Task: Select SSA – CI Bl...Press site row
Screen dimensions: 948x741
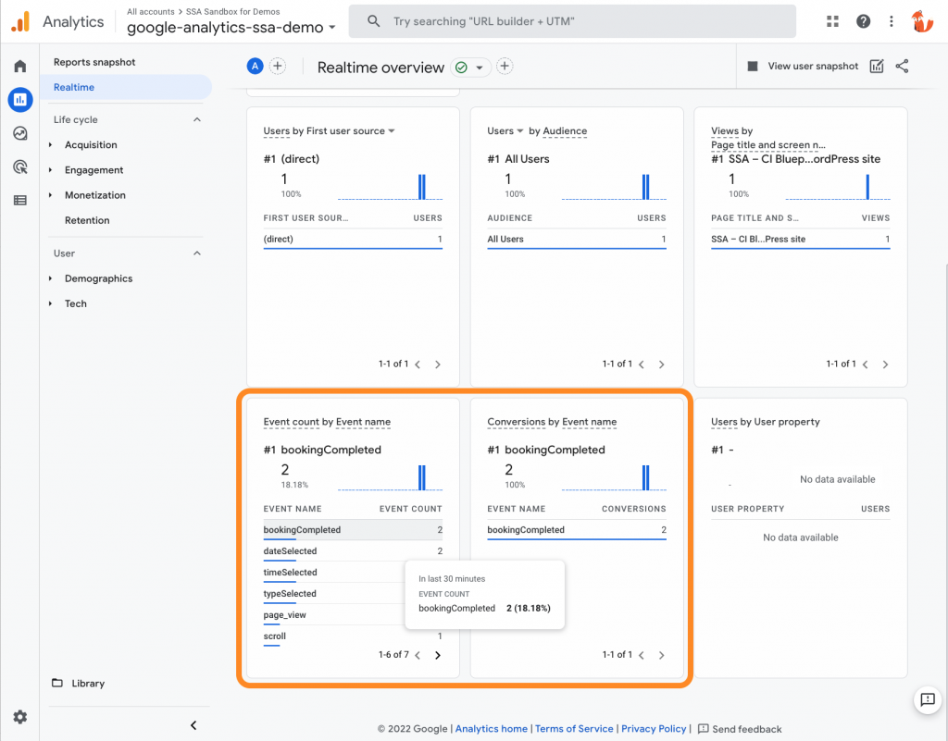Action: click(801, 240)
